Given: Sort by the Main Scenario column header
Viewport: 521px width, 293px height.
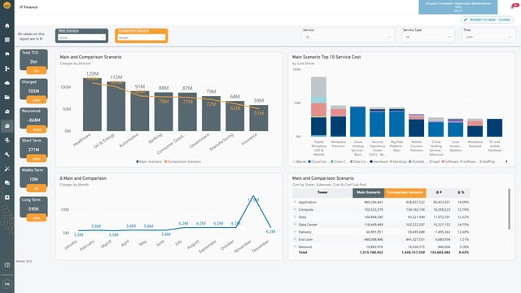Looking at the screenshot, I should (x=368, y=193).
